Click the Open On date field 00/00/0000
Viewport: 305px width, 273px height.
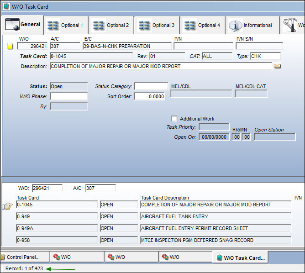pyautogui.click(x=214, y=137)
